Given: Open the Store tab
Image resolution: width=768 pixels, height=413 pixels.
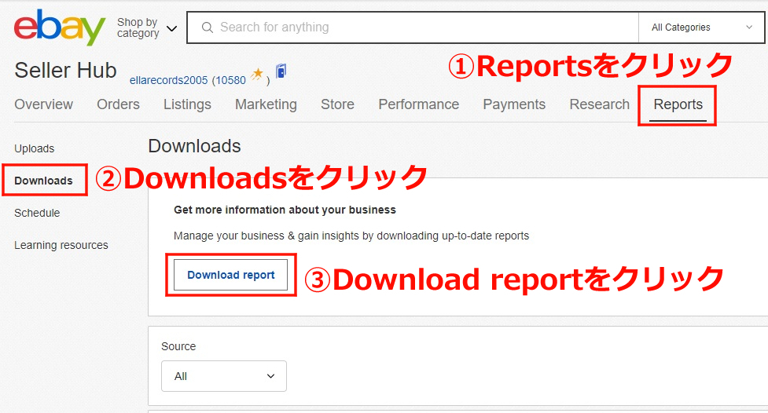Looking at the screenshot, I should [337, 104].
